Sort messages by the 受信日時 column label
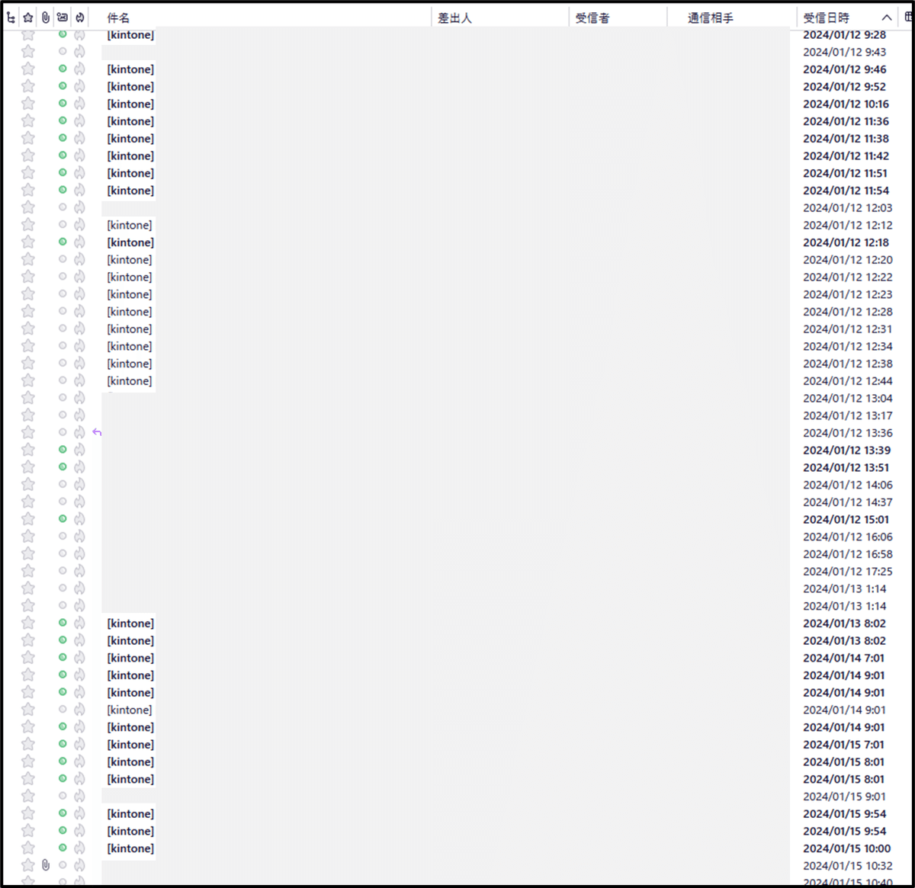Screen dimensions: 915x888 click(826, 18)
